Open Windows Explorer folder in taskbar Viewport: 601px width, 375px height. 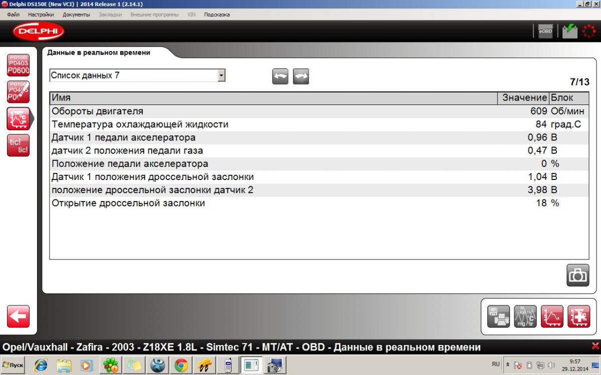(x=64, y=365)
